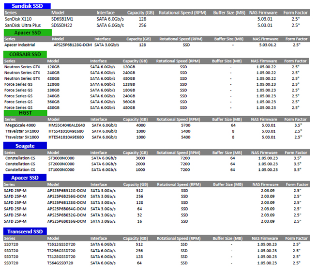Image resolution: width=317 pixels, height=274 pixels.
Task: Click Neutron Series GTX 480GB model cell
Action: [53, 78]
